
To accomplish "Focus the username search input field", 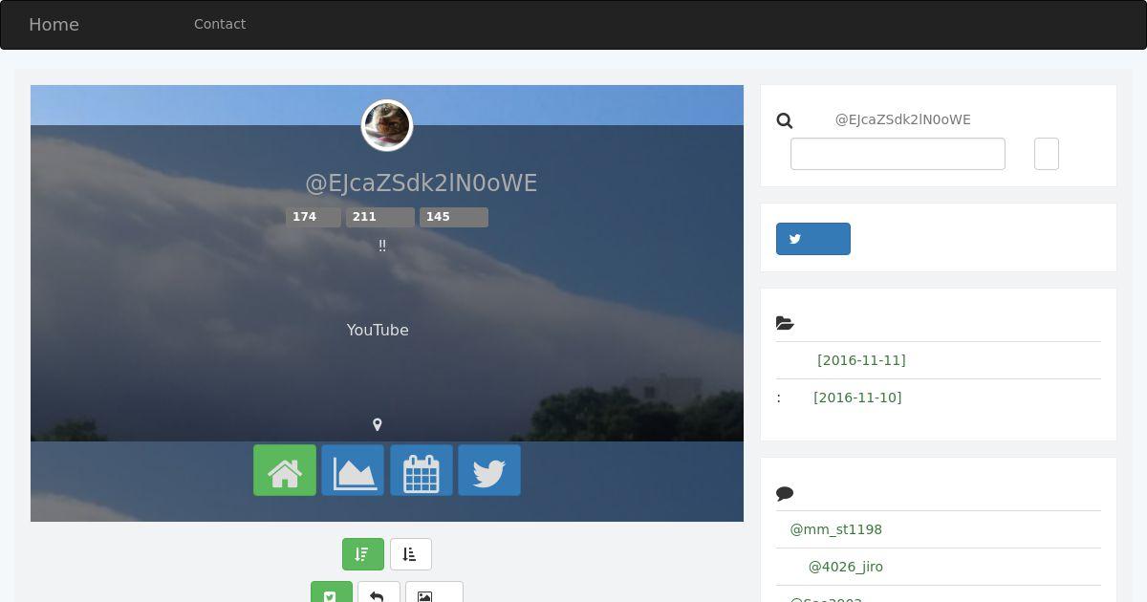I will pyautogui.click(x=898, y=154).
